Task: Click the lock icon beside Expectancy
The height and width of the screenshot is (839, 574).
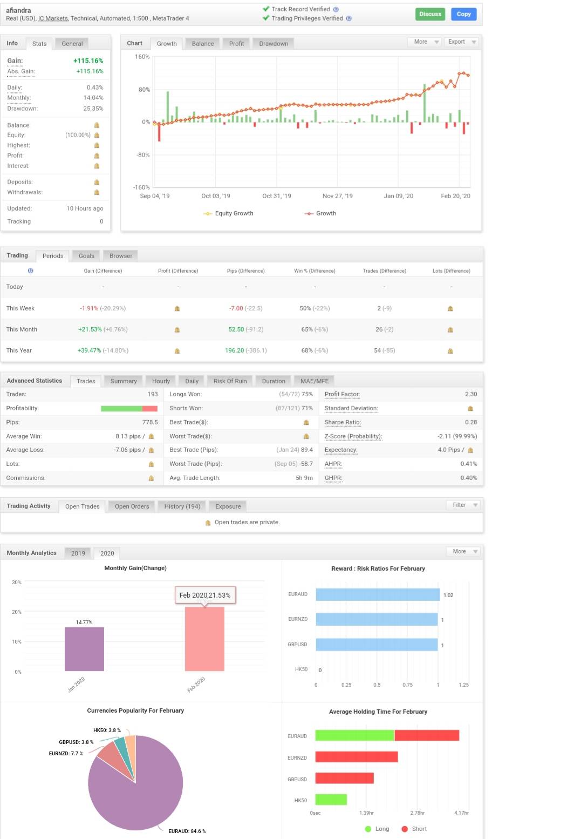Action: tap(470, 450)
